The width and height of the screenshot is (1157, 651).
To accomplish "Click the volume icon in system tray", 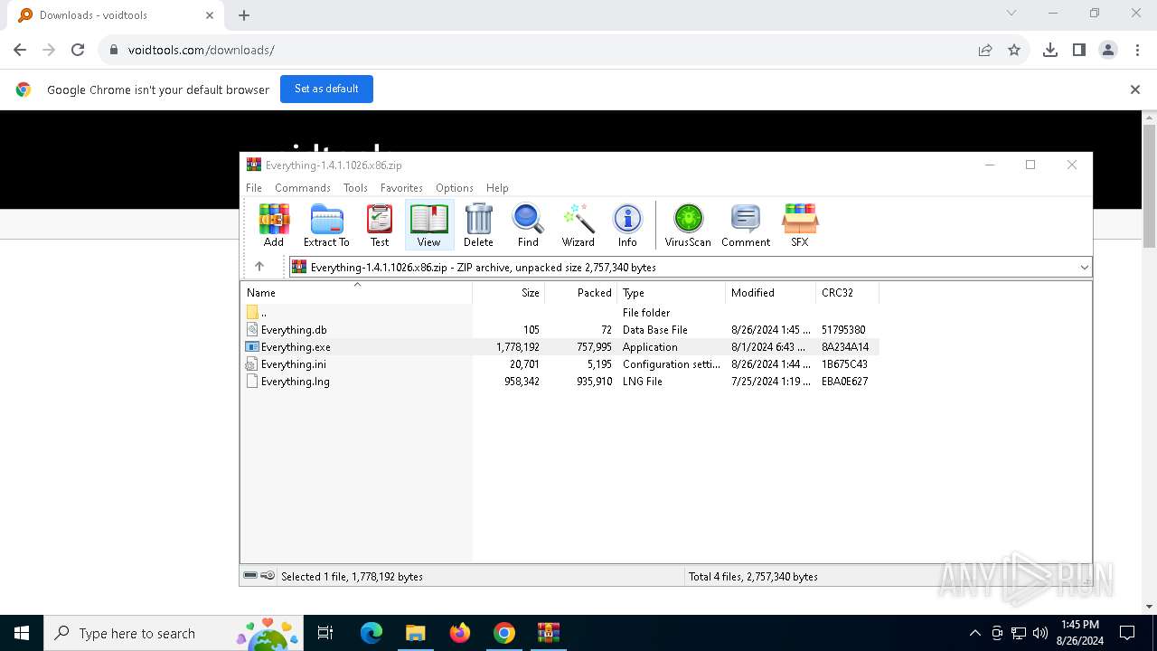I will click(x=1040, y=633).
